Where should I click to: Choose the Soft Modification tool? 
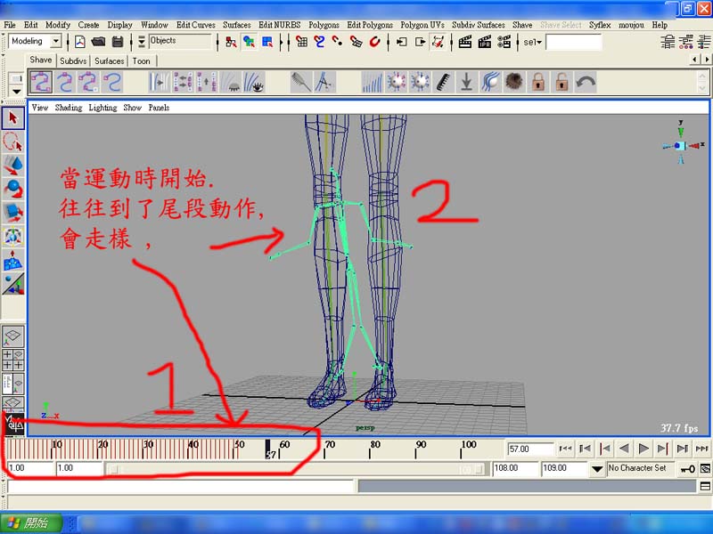click(12, 260)
